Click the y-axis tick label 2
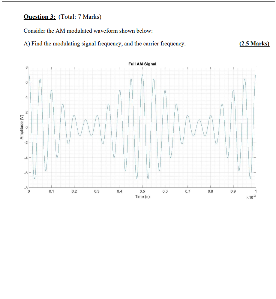Screen dimensions: 276x299 pos(27,112)
